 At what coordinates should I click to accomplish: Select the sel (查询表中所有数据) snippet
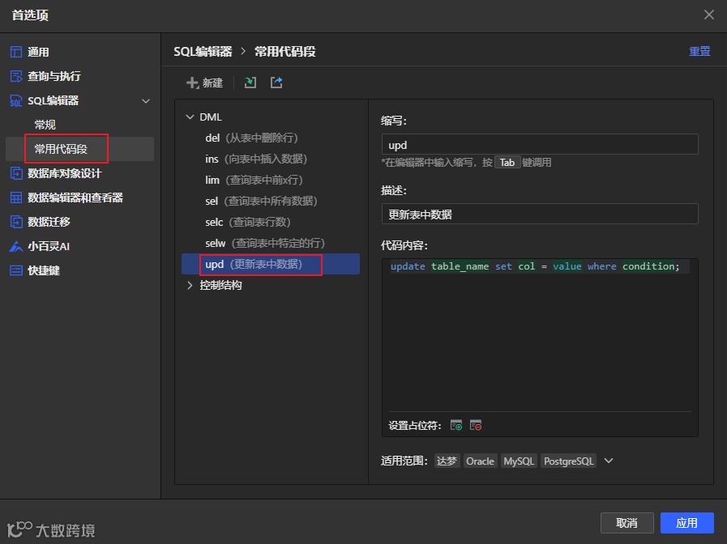click(x=271, y=201)
